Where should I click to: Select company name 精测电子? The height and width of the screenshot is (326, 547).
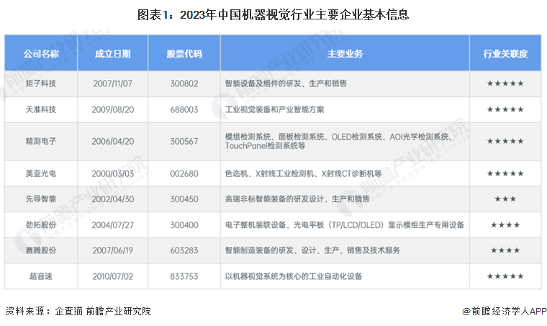pos(41,141)
